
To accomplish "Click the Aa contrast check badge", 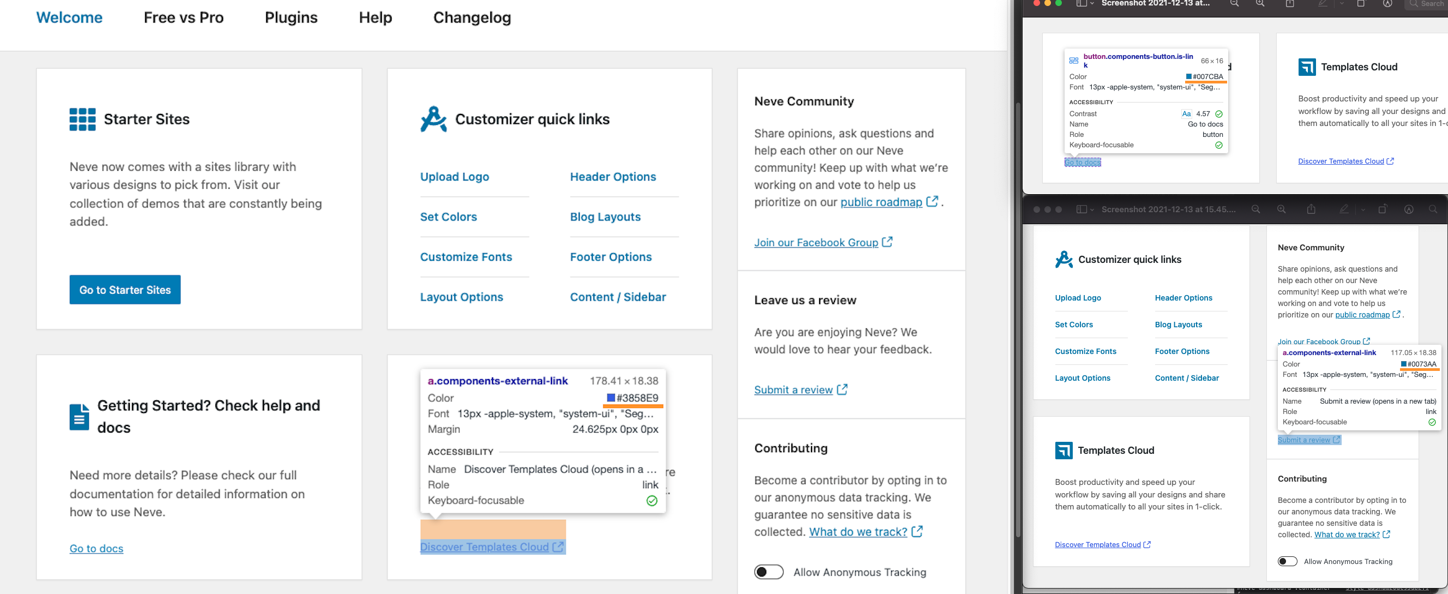I will (x=1187, y=113).
